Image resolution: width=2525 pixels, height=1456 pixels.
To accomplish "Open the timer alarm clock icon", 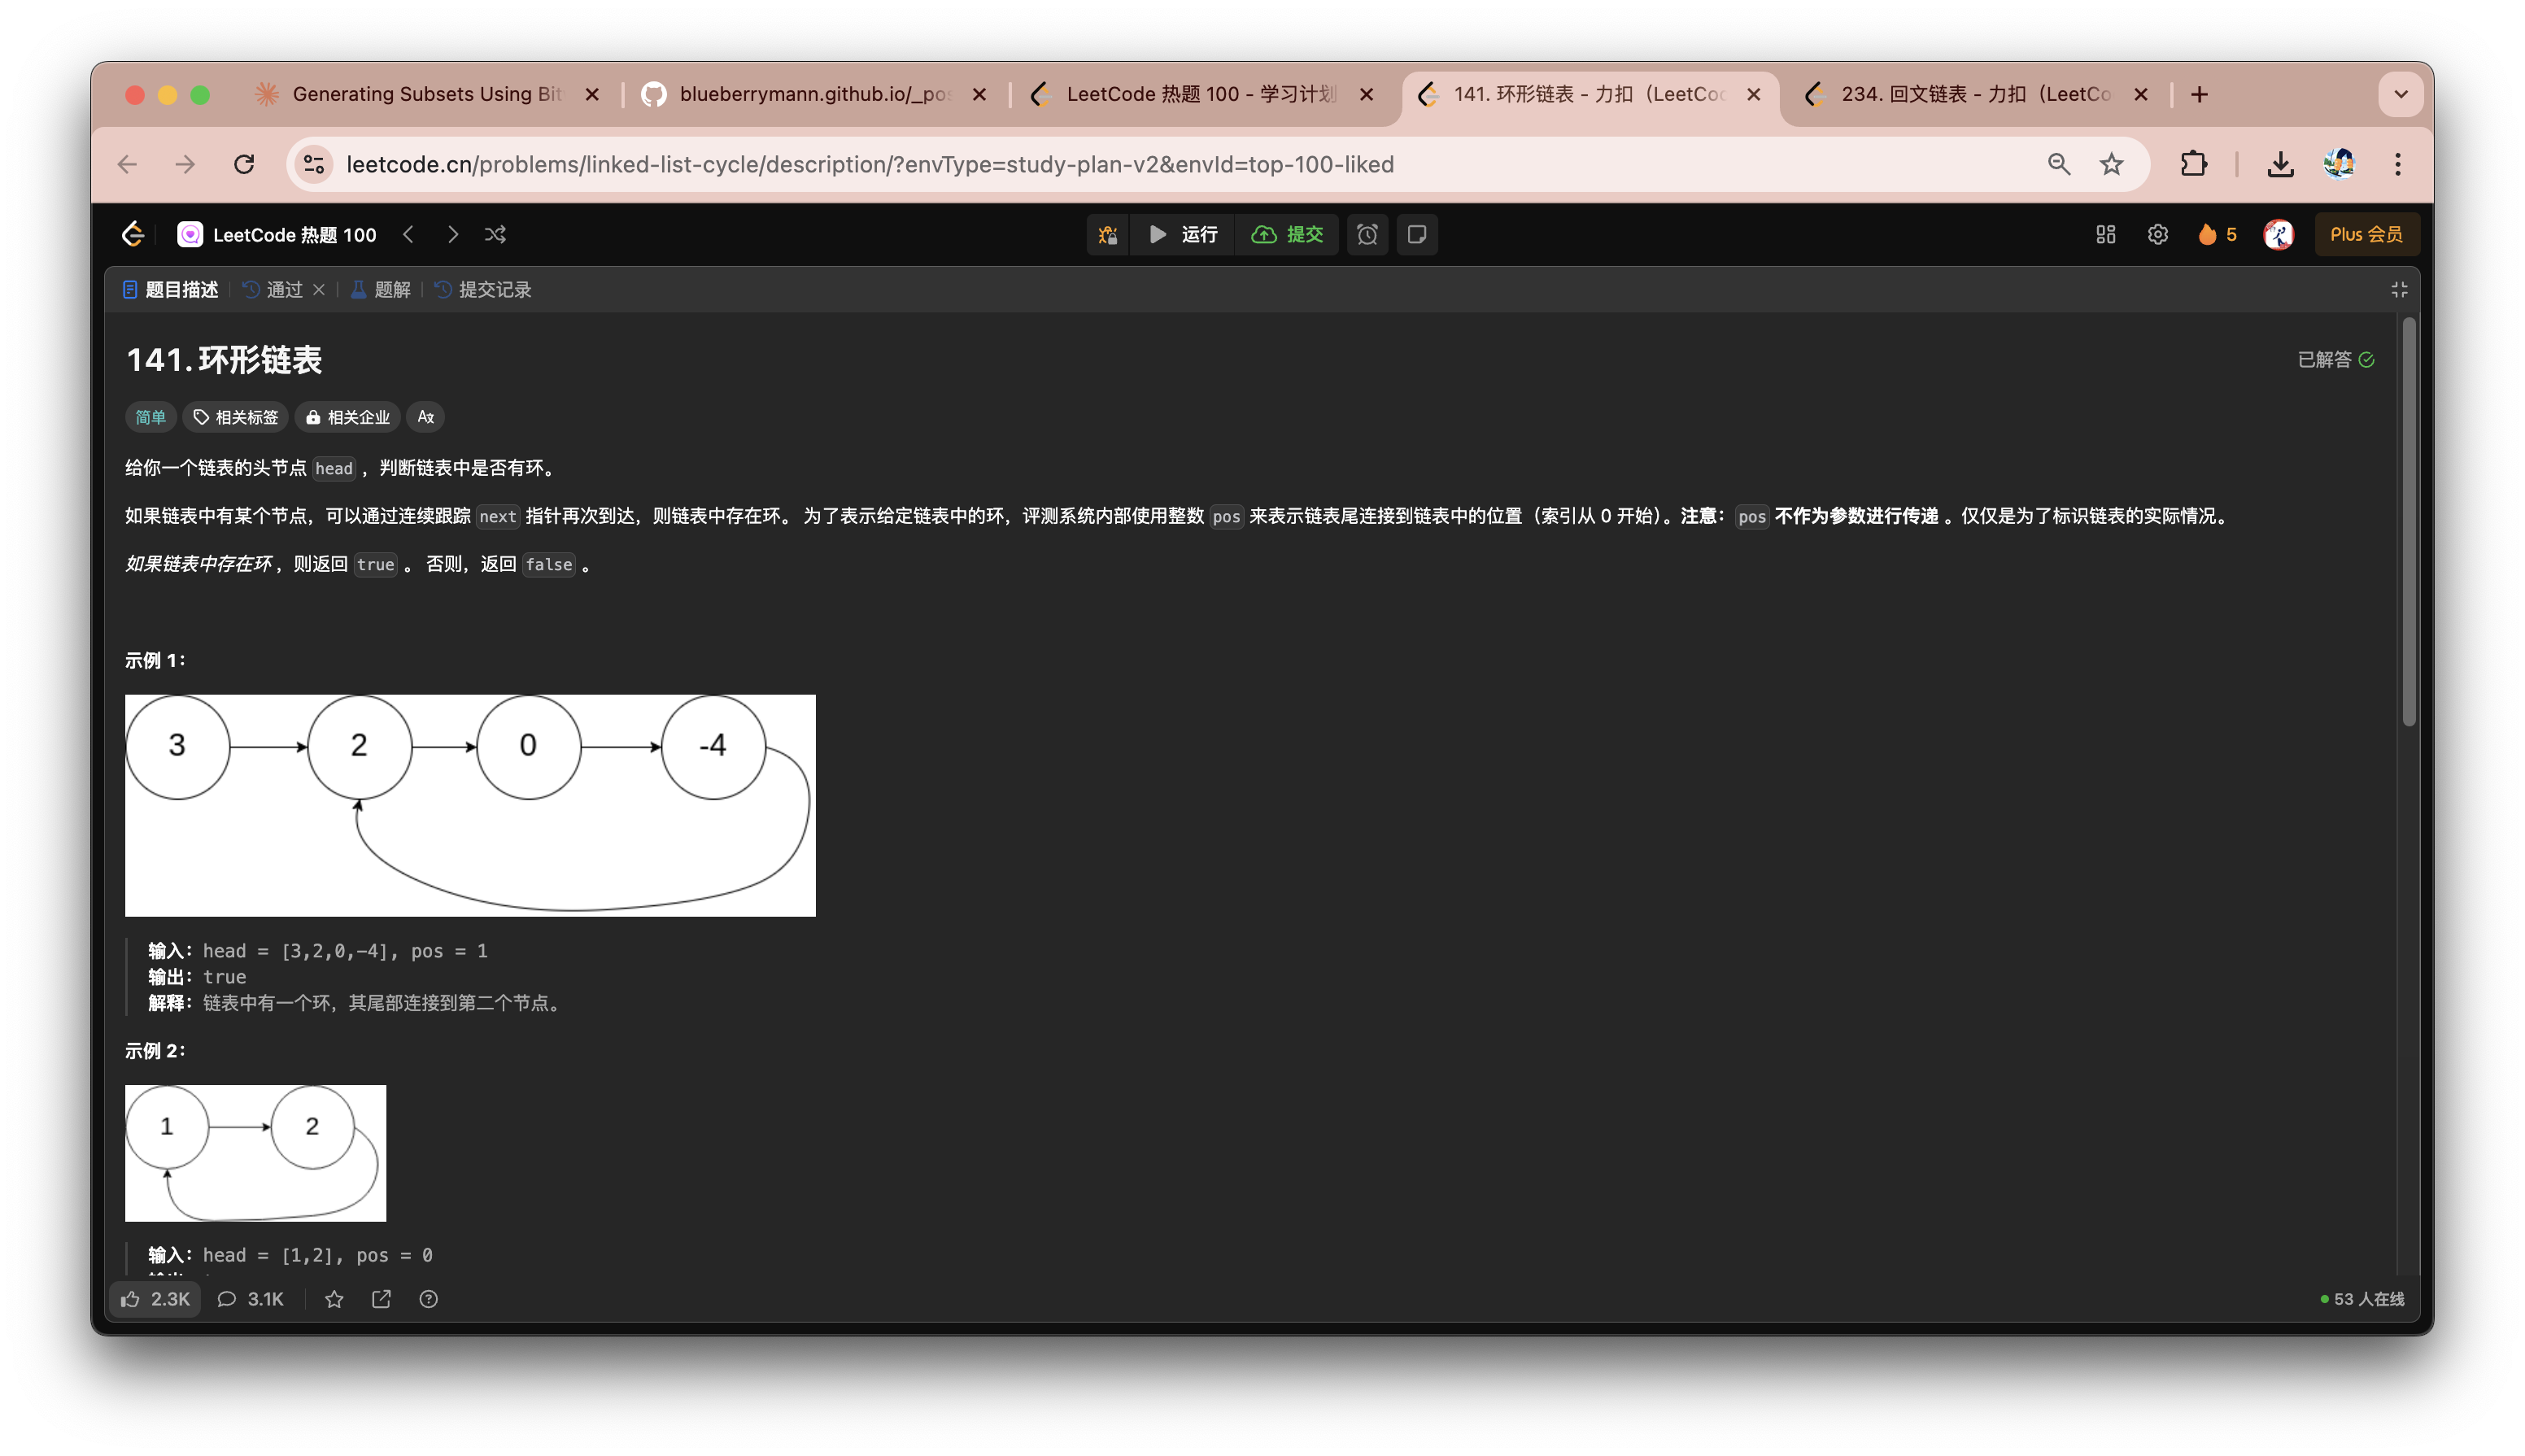I will coord(1367,234).
